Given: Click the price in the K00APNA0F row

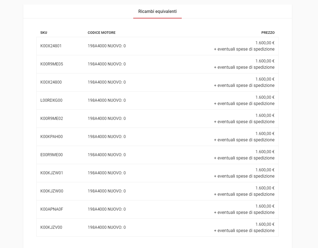Looking at the screenshot, I should pos(265,206).
